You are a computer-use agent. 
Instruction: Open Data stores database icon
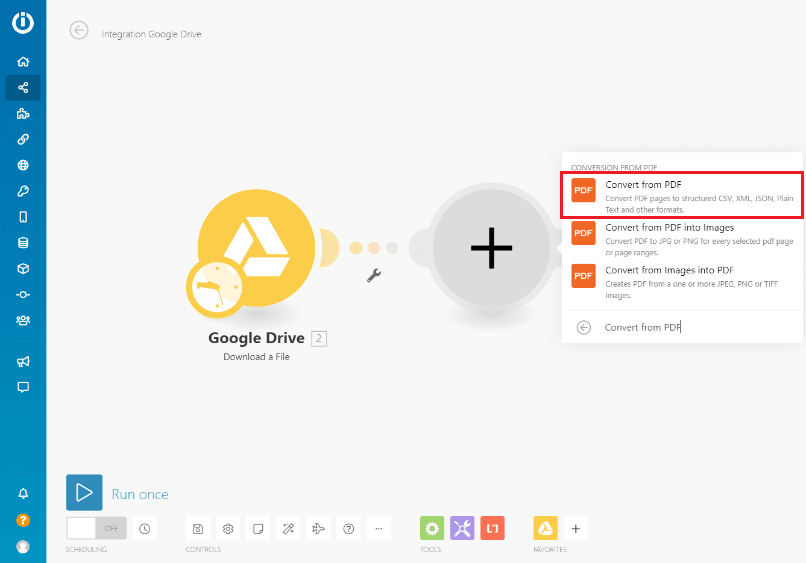(23, 243)
